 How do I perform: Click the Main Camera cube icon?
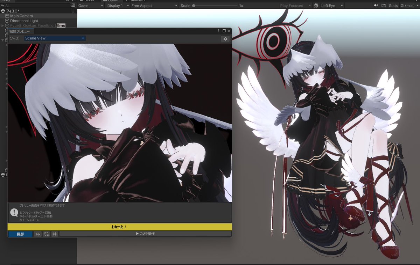click(7, 16)
